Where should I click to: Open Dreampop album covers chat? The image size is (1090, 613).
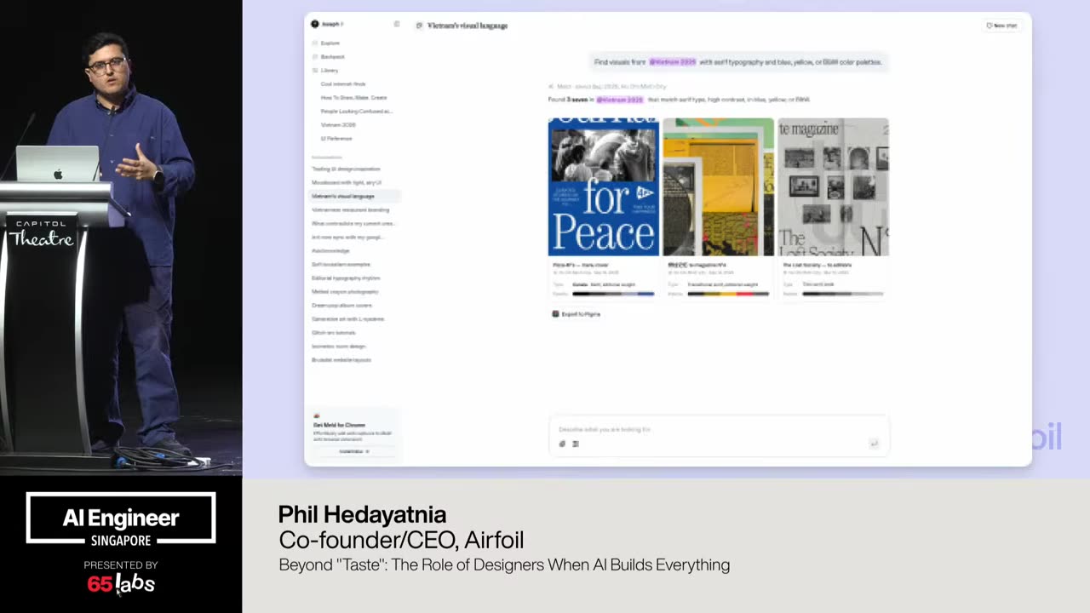341,305
